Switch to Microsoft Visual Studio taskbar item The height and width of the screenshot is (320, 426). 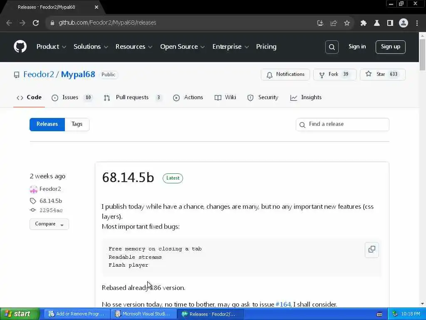click(143, 314)
